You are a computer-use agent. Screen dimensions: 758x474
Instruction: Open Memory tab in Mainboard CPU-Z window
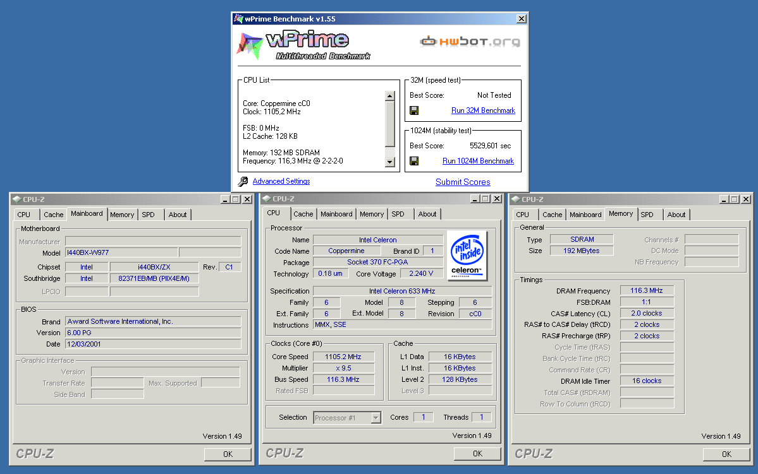(122, 215)
